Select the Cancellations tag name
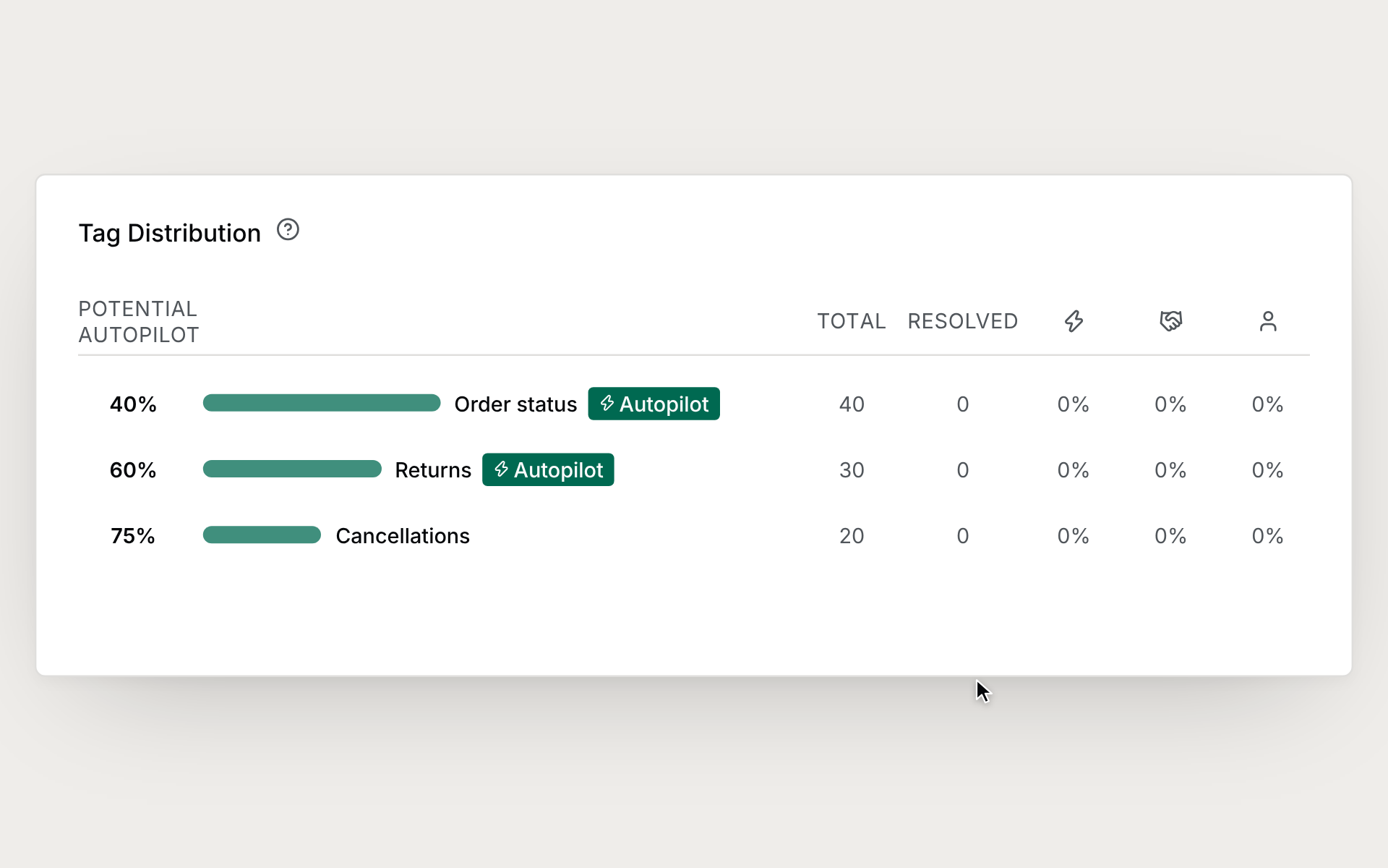Screen dimensions: 1388x868 tap(403, 536)
